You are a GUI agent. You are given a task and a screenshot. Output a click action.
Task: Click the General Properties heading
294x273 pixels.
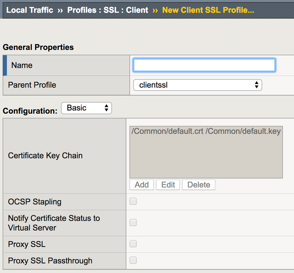[38, 47]
